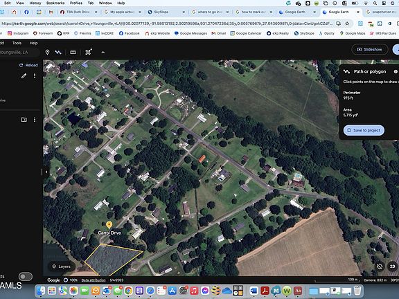Open the Gmail bookmark
Viewport: 399px width, 299px height.
coord(219,33)
